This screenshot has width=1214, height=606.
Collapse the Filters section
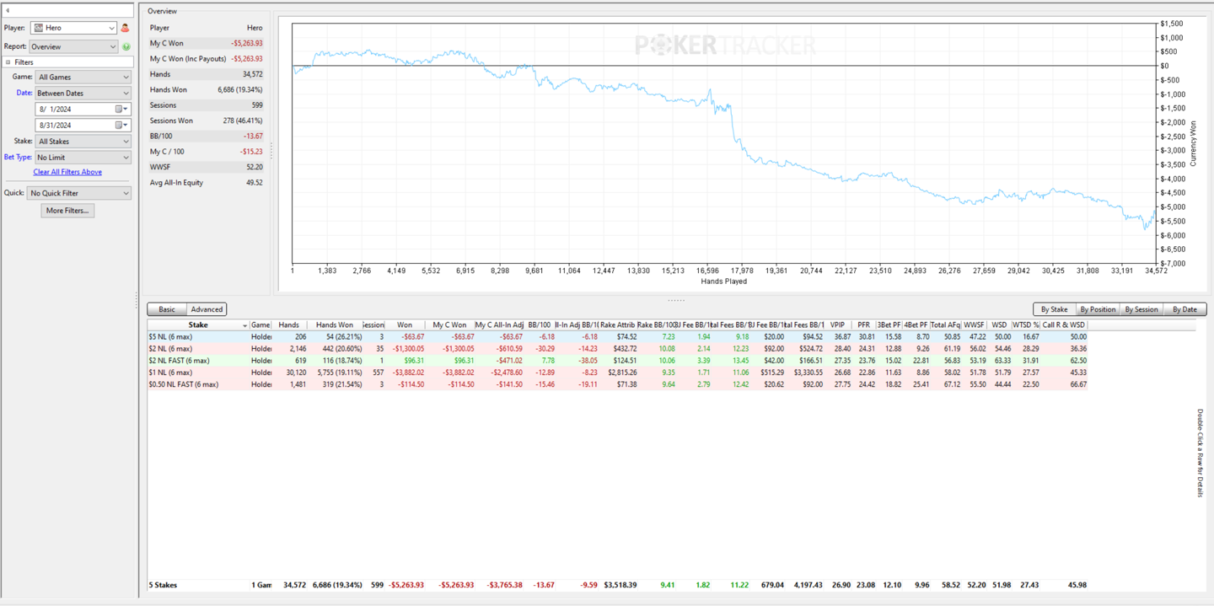(x=8, y=62)
